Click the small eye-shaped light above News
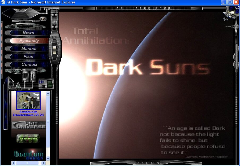 pyautogui.click(x=42, y=19)
